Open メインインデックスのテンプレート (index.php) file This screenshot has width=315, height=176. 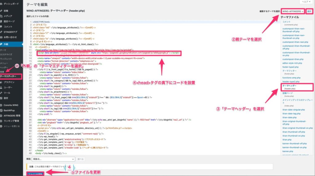click(x=297, y=103)
